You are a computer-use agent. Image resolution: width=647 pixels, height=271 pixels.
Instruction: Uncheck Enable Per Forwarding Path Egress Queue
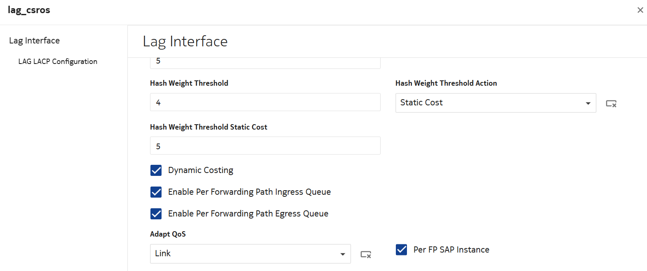click(156, 214)
